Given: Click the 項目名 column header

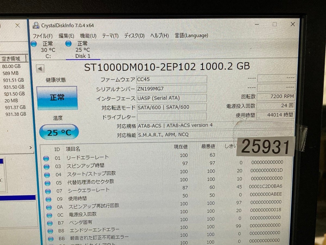Looking at the screenshot, I should (73, 149).
